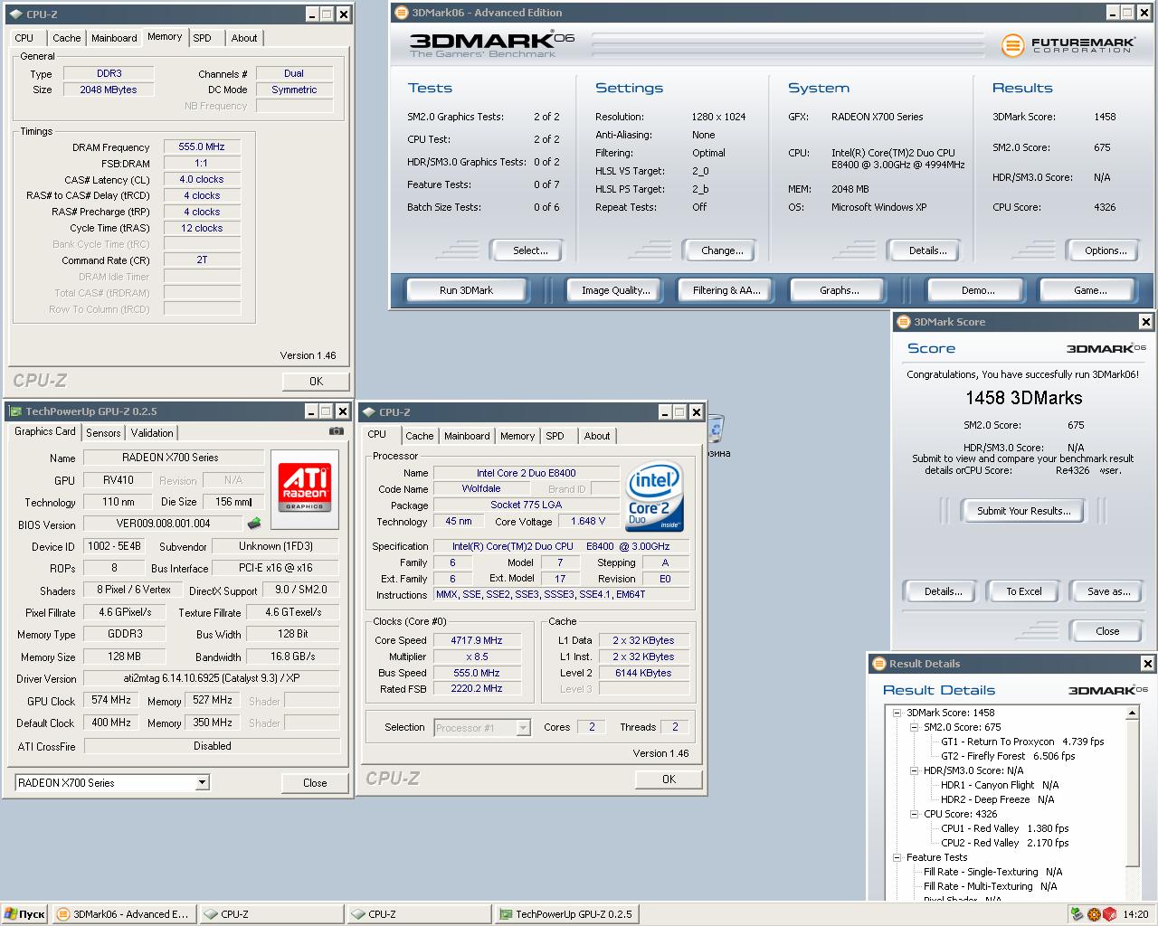Collapse the HDR/SM3.0 Score node

(x=915, y=770)
